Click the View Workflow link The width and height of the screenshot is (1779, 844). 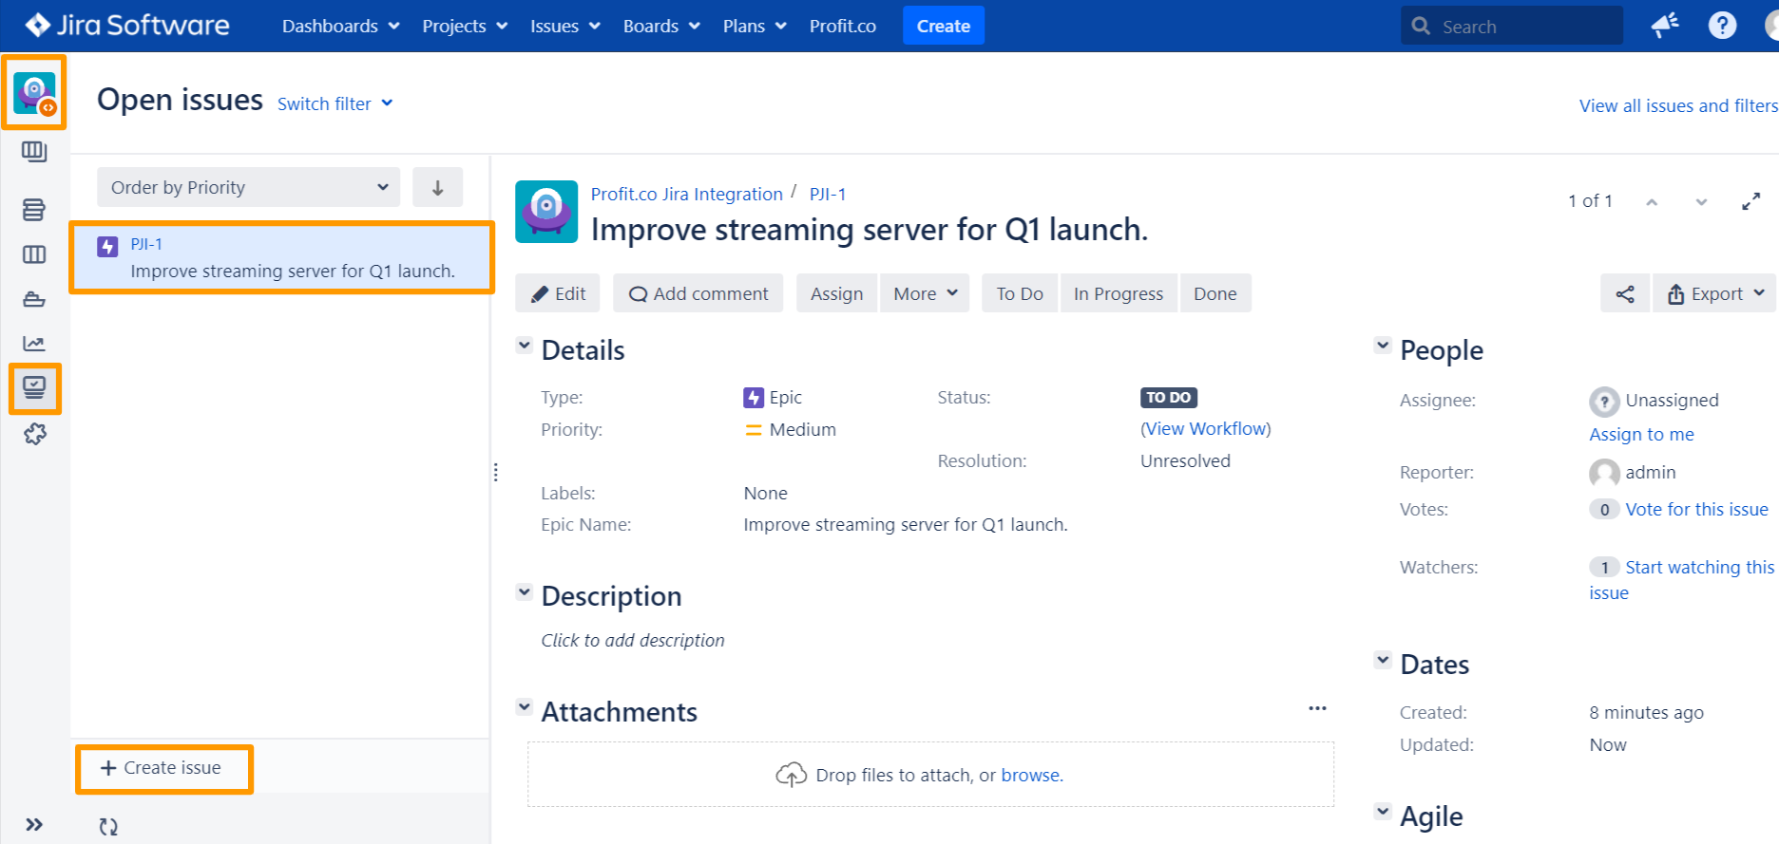pos(1206,428)
